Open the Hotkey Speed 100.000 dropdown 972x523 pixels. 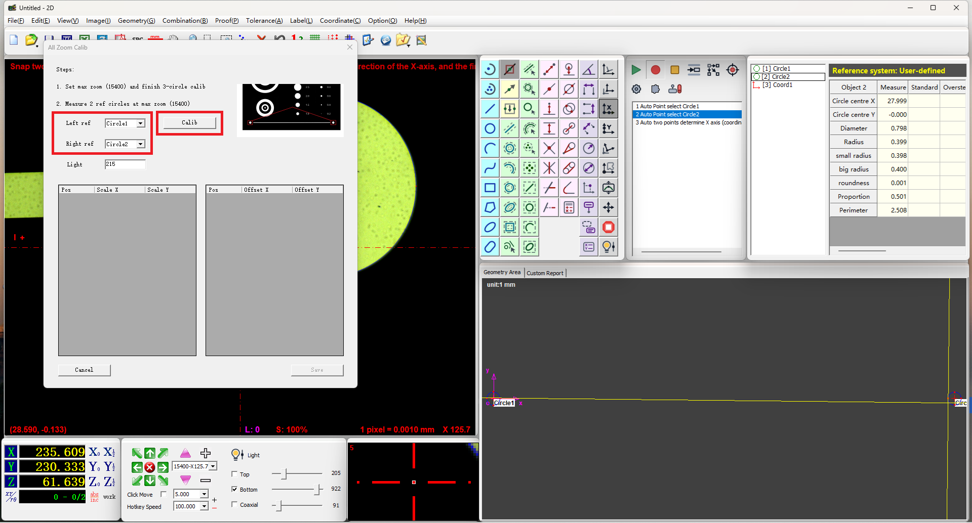click(205, 506)
